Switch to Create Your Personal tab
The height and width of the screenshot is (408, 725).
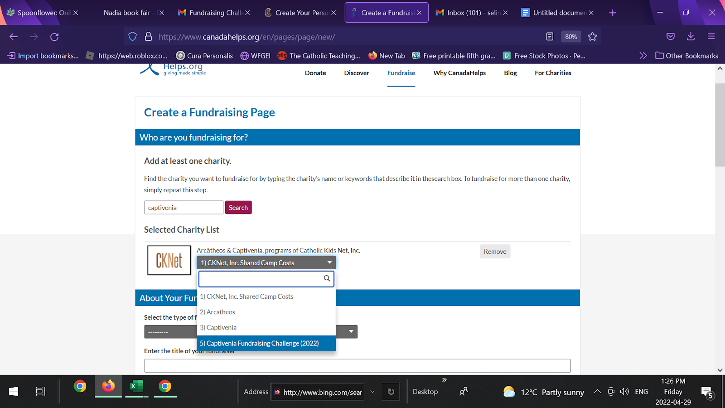[298, 13]
